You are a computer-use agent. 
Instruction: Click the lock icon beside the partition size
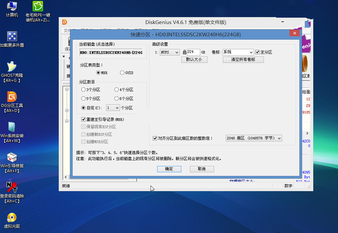pyautogui.click(x=184, y=52)
